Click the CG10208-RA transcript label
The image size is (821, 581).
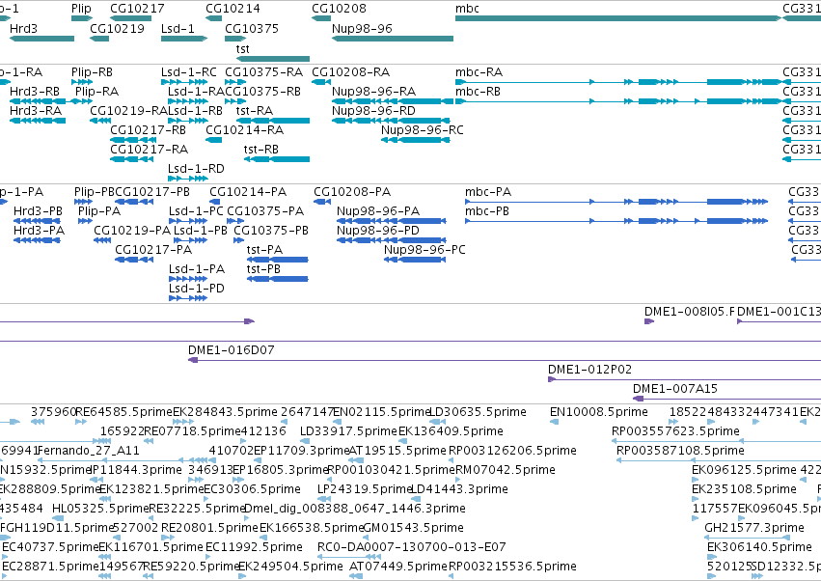[350, 71]
